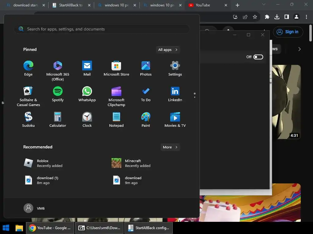Image resolution: width=313 pixels, height=234 pixels.
Task: Switch to the download start tab
Action: coord(25,5)
